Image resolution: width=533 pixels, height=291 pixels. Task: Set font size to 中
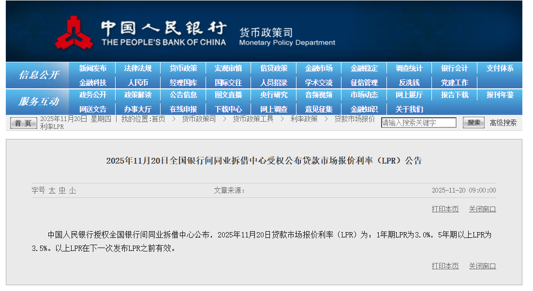pos(62,190)
